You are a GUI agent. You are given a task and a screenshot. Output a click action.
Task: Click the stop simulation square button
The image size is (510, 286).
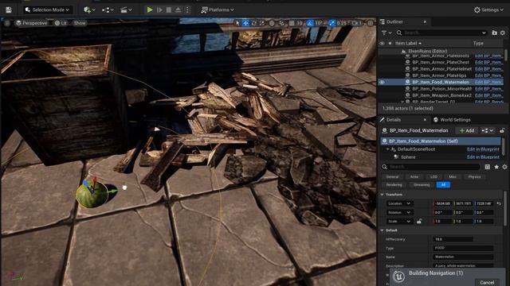pos(169,10)
